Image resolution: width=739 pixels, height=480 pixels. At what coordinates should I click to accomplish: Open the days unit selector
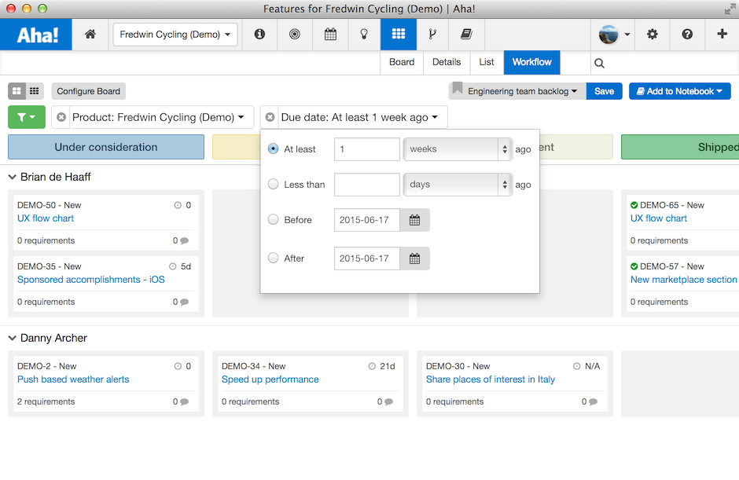coord(458,184)
